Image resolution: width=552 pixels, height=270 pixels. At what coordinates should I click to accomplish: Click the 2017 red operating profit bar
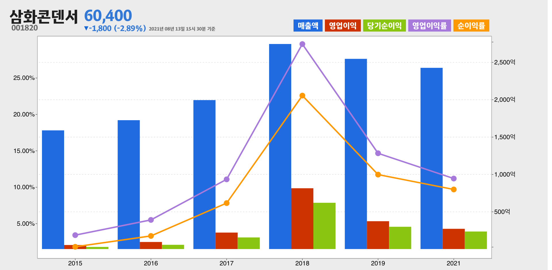click(227, 241)
